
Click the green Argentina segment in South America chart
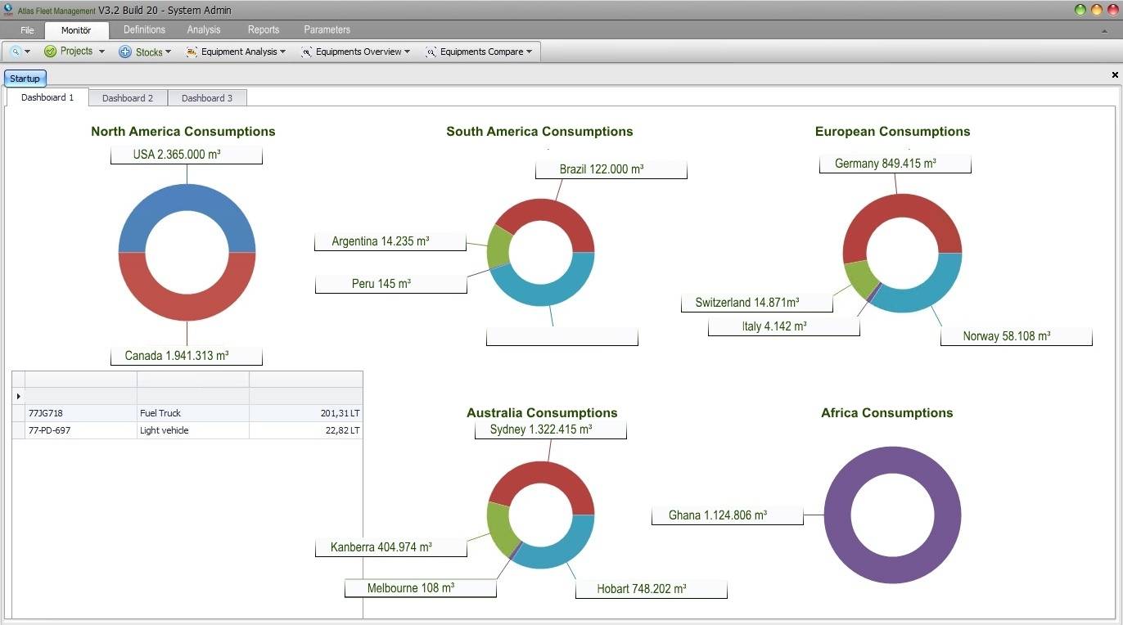pyautogui.click(x=498, y=247)
